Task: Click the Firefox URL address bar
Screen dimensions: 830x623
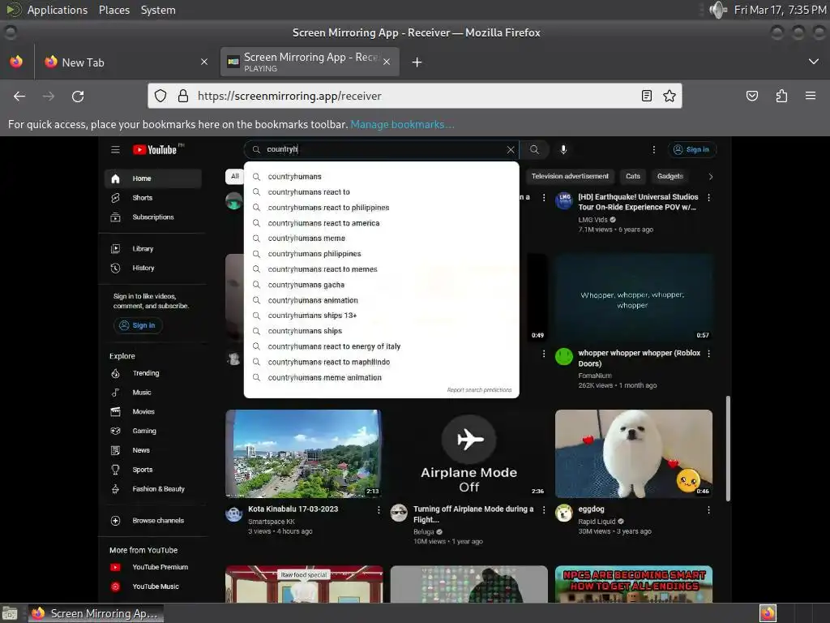Action: pos(414,96)
